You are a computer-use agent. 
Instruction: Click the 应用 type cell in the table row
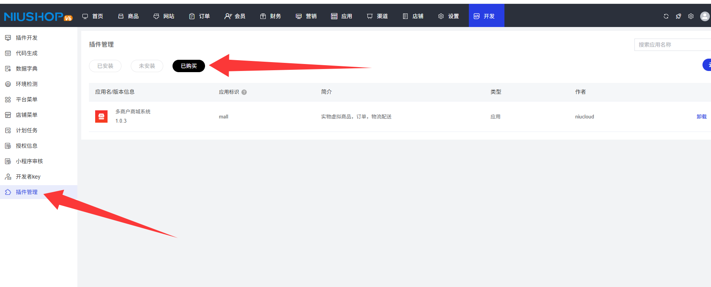(496, 116)
